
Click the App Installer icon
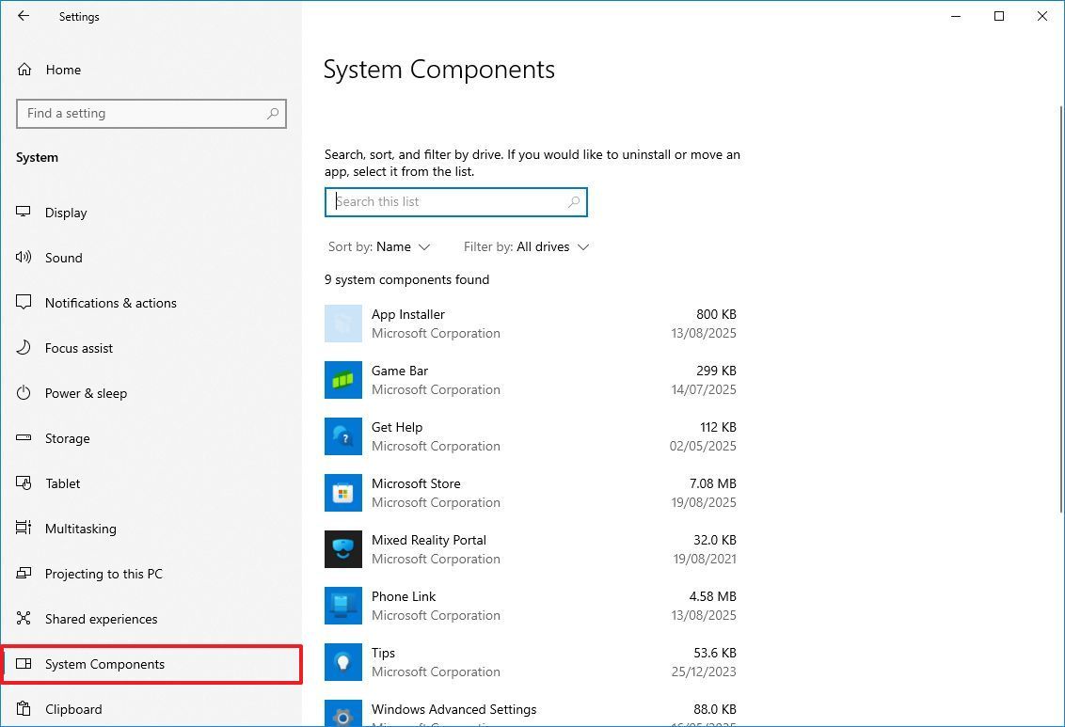click(342, 324)
